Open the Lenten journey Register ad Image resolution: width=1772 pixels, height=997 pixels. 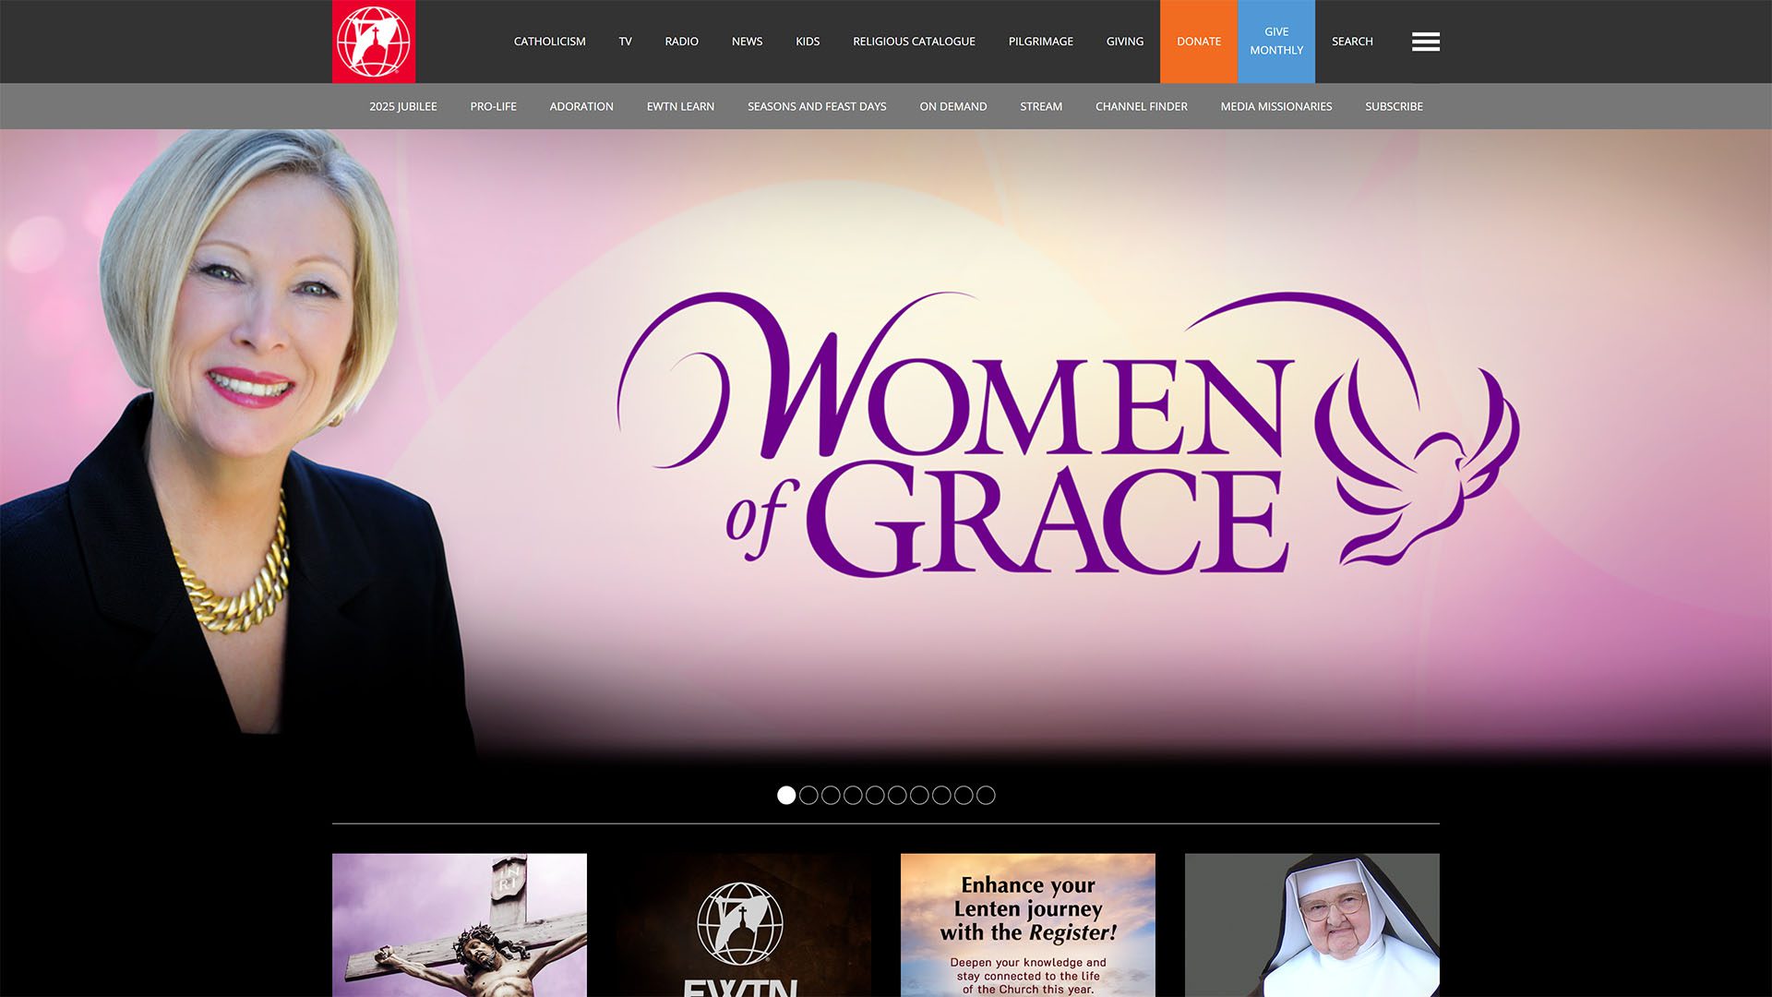1027,925
